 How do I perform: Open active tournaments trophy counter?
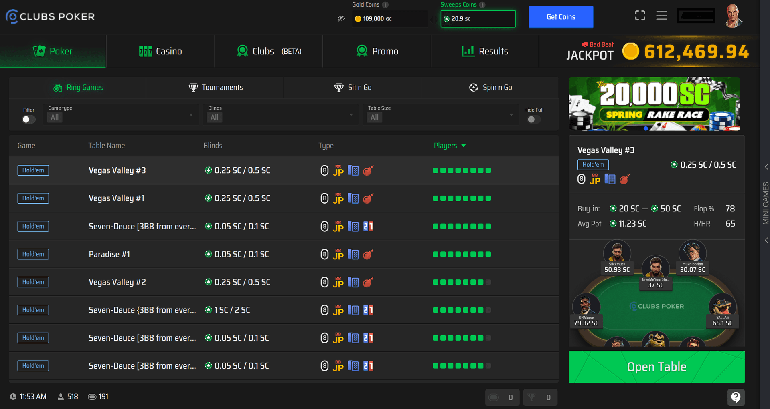tap(540, 397)
